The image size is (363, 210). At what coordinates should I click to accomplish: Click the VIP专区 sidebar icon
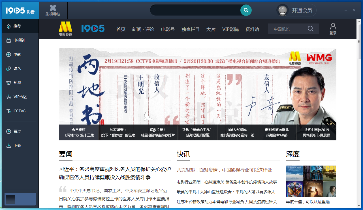(x=8, y=97)
